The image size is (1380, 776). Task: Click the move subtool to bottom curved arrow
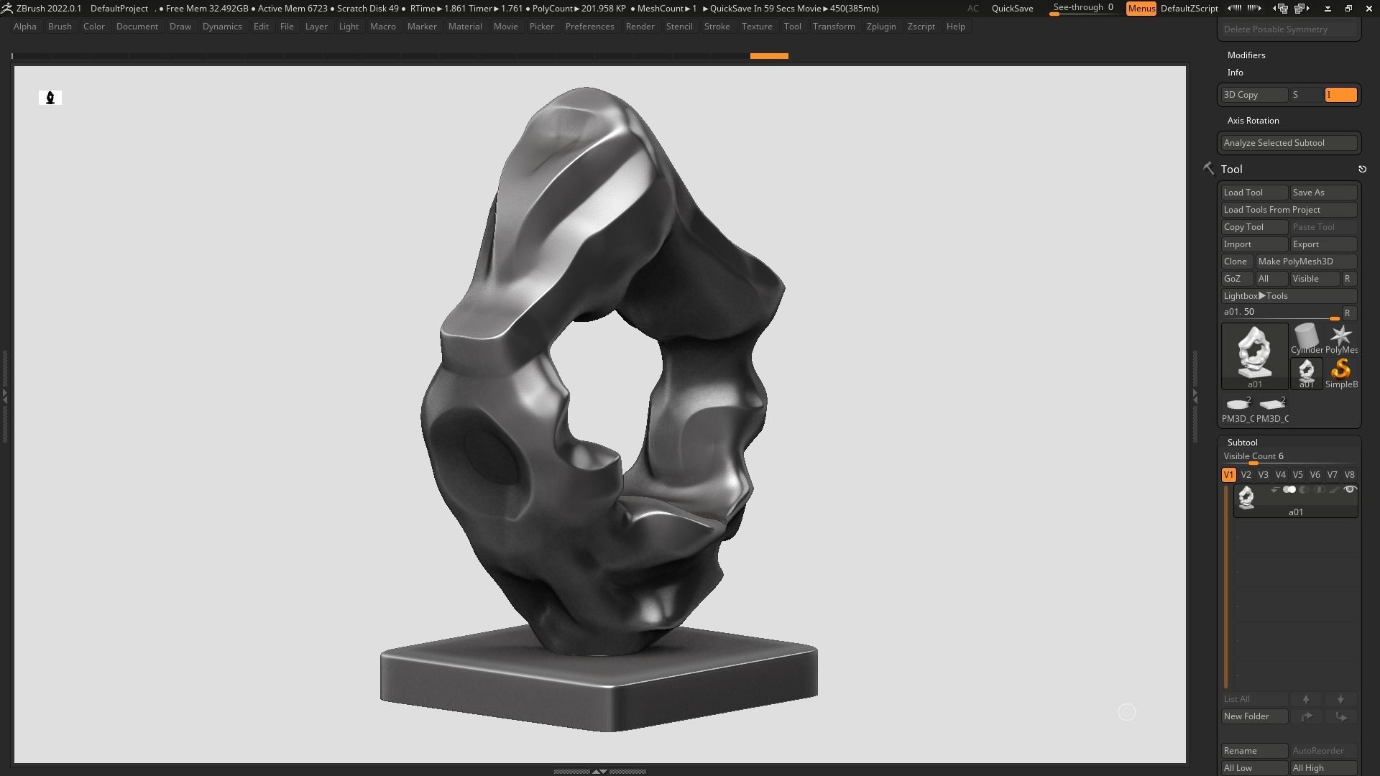[1340, 716]
